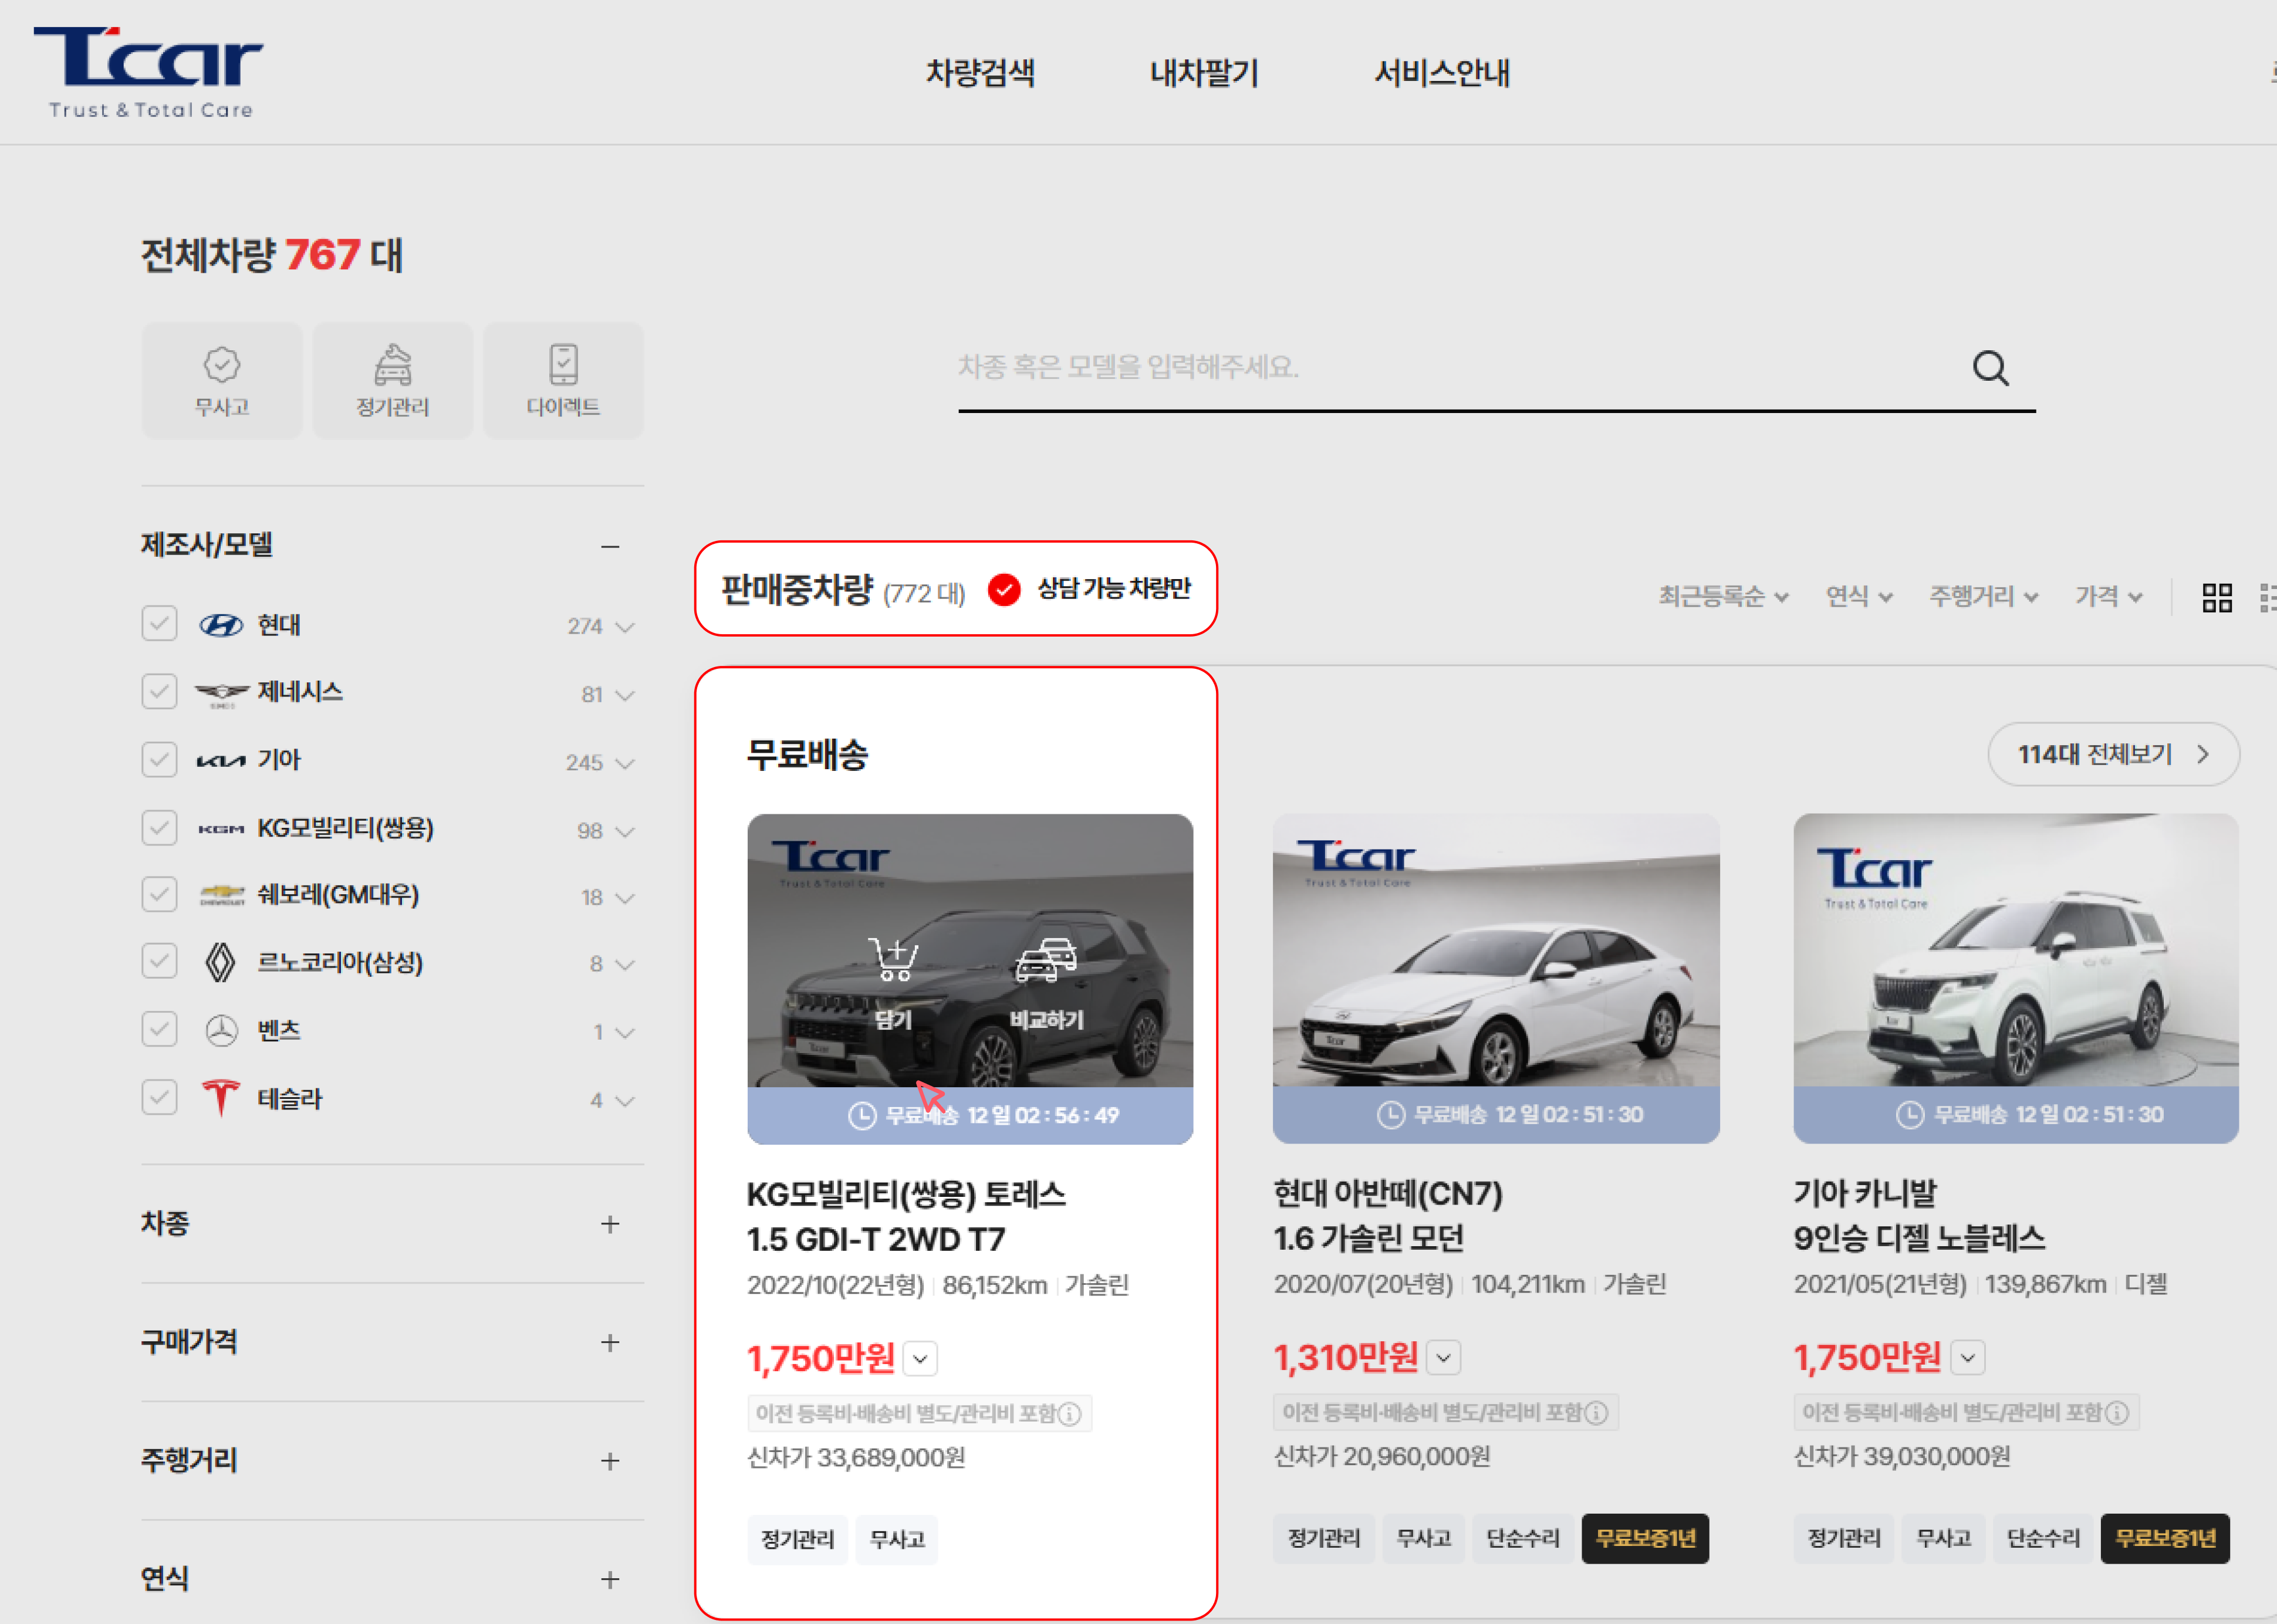The image size is (2277, 1624).
Task: Select the 다이렉트 filter icon button
Action: click(x=563, y=381)
